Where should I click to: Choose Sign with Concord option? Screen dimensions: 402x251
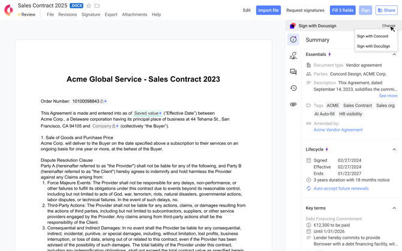click(x=372, y=36)
